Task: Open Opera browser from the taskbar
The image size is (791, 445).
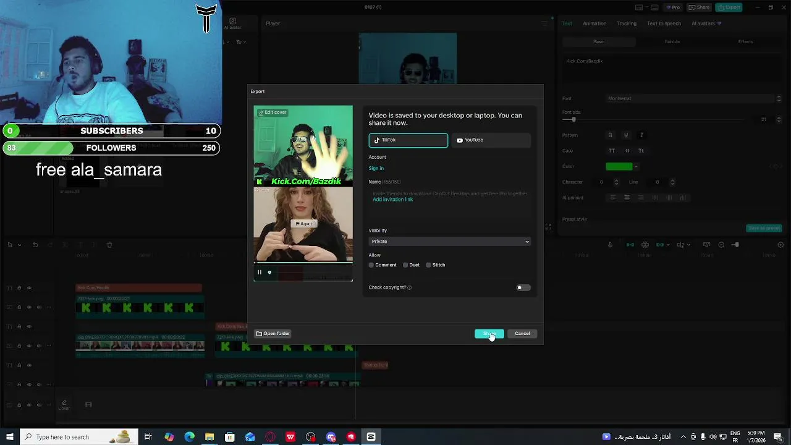Action: (270, 437)
